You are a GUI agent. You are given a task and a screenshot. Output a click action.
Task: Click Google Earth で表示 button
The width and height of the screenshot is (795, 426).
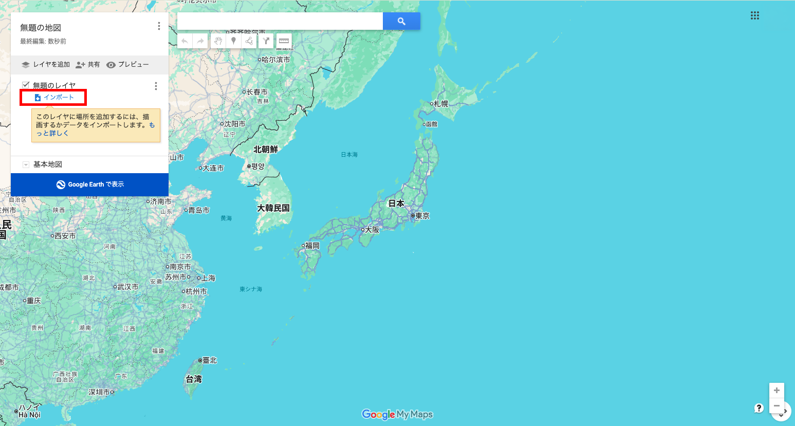[90, 184]
